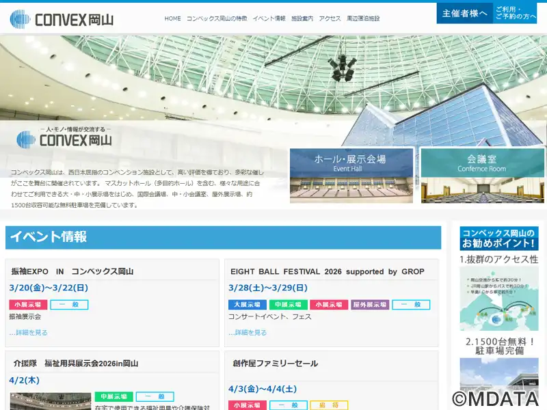Click 小展示場 tag on EIGHT BALL FESTIVAL

point(329,305)
